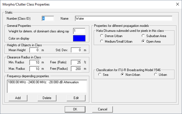Click the Name field containing Water
This screenshot has height=114, width=182.
123,19
